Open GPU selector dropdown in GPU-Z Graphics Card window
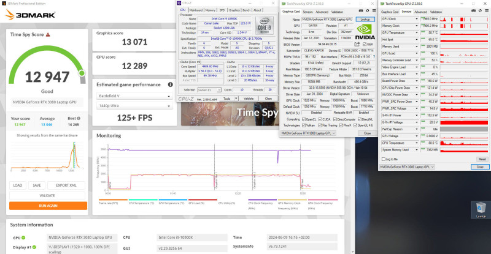 308,133
